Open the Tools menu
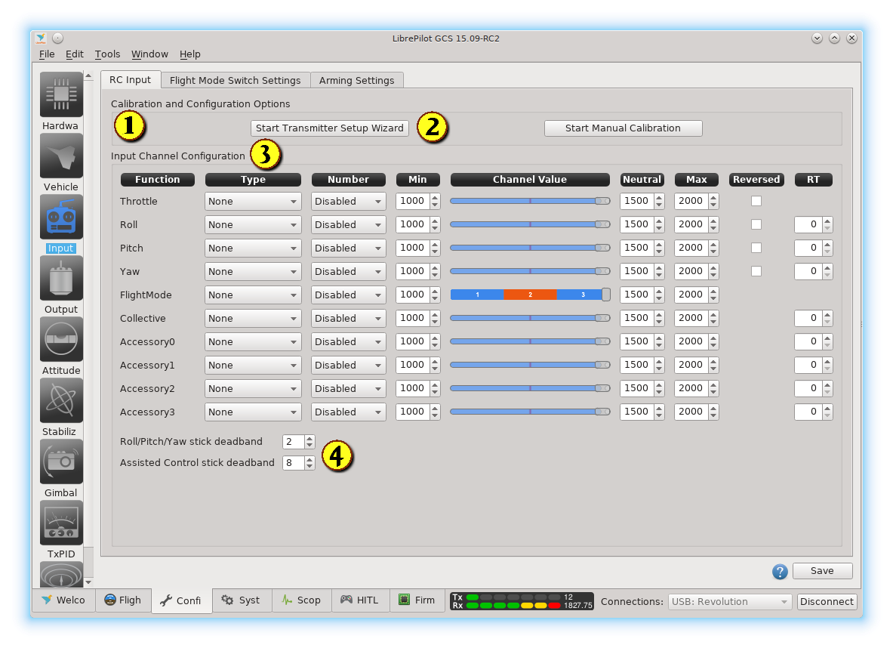Screen dimensions: 893x648 pos(108,54)
